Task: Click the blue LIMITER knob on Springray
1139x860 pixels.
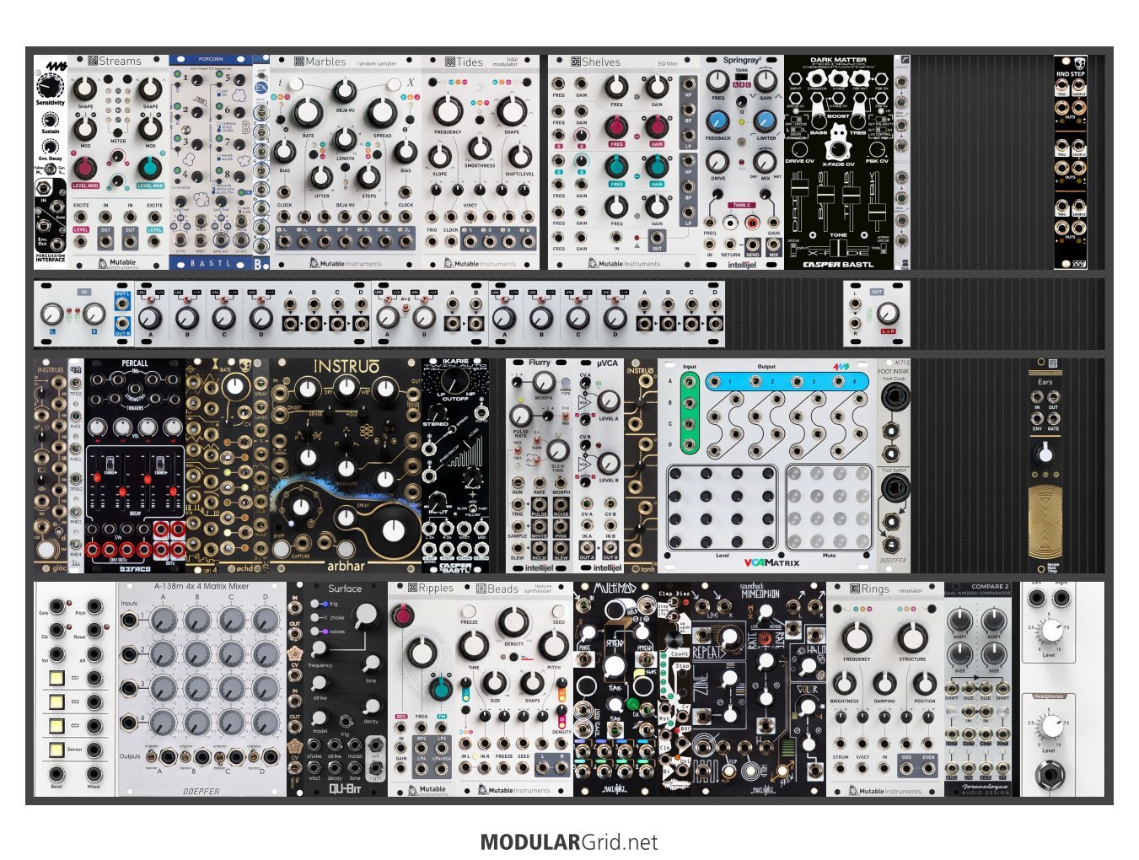Action: [x=765, y=121]
